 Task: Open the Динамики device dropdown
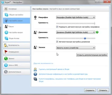pos(76,32)
